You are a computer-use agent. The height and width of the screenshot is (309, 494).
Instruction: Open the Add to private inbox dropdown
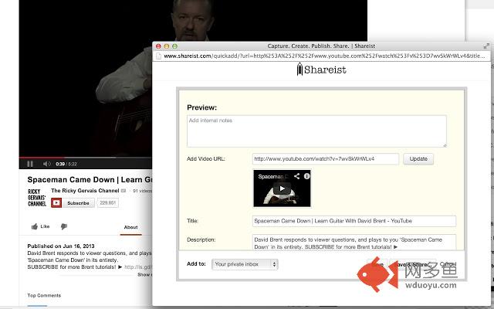click(x=245, y=264)
